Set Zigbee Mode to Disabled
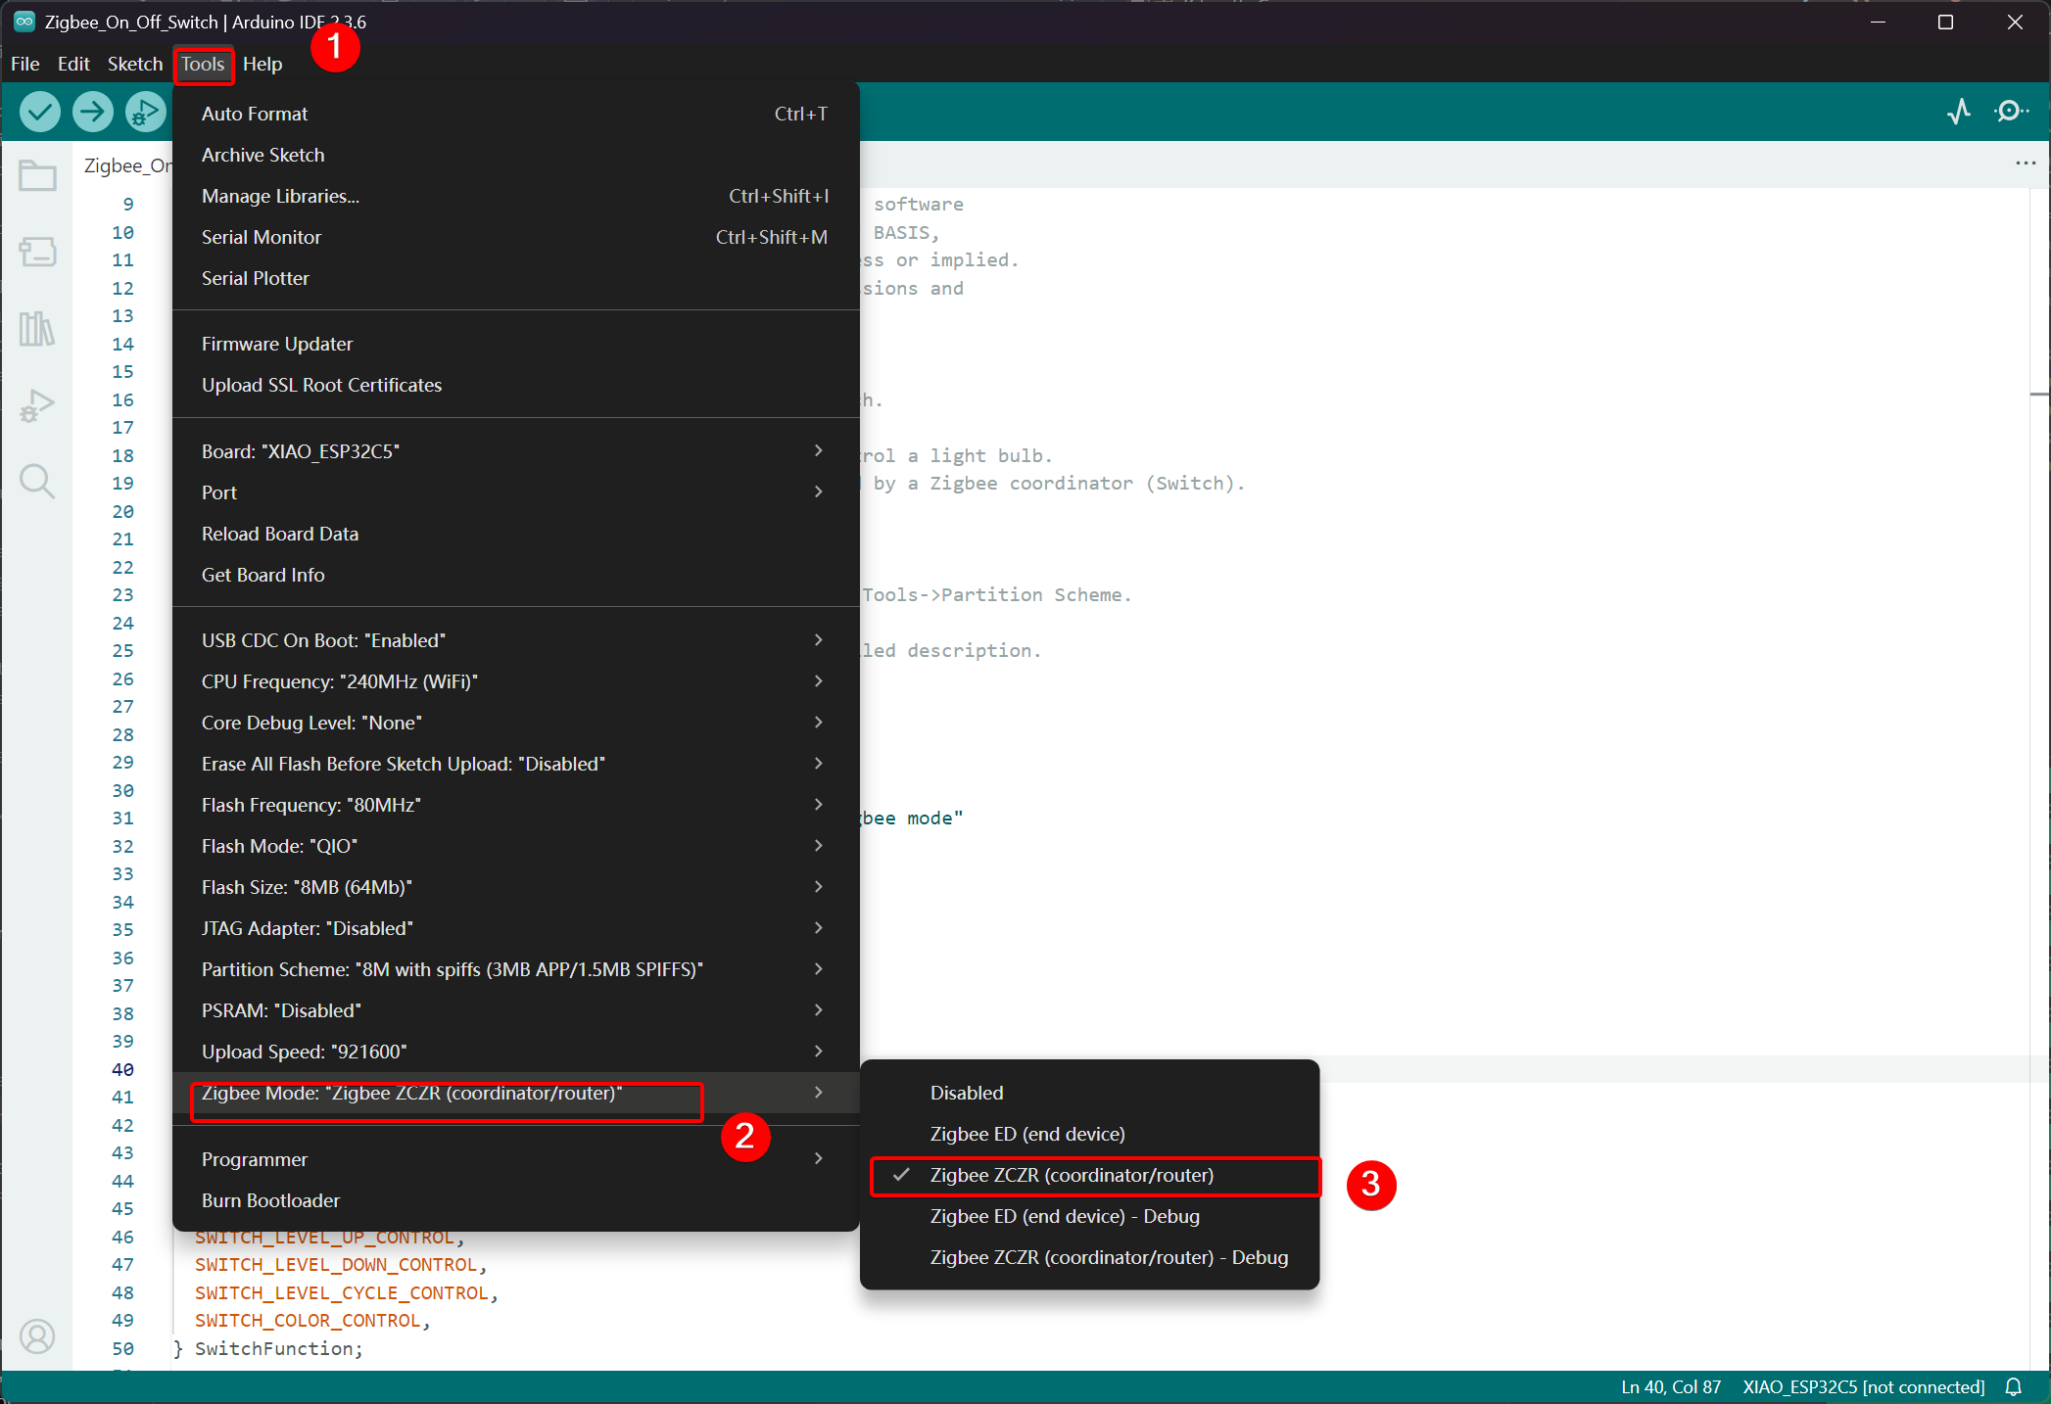The width and height of the screenshot is (2051, 1404). point(967,1093)
